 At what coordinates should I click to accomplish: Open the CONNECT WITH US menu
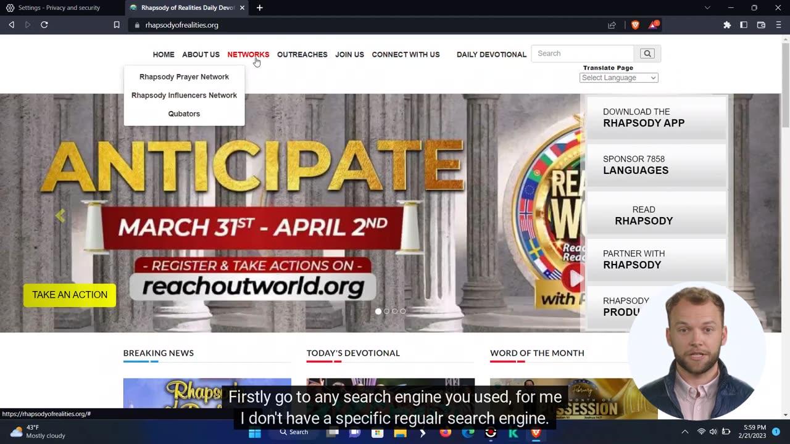405,54
